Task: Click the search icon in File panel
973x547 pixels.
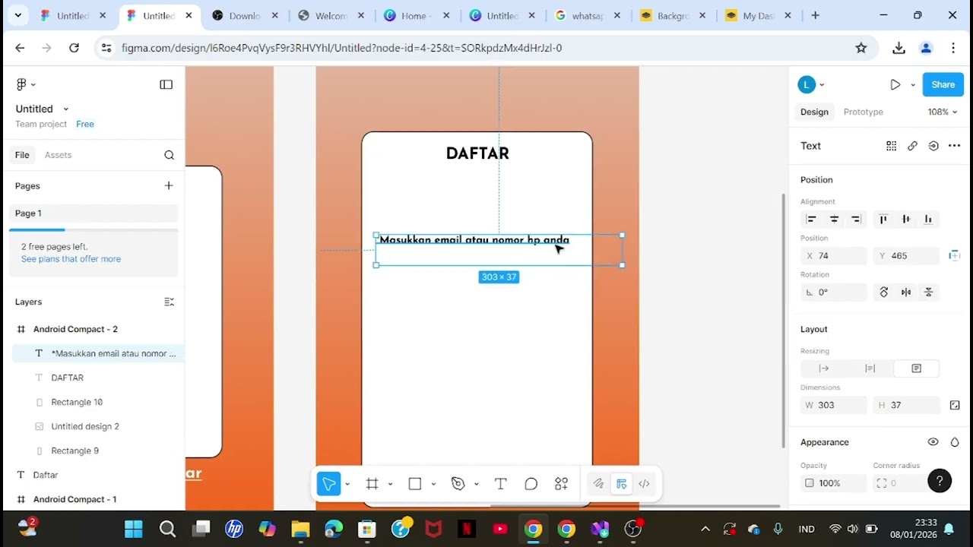Action: [169, 155]
